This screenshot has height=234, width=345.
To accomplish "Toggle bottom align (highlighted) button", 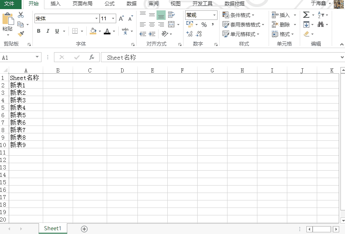I will point(161,15).
